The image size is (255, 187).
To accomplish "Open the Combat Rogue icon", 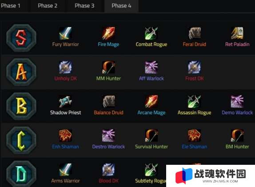I will [151, 33].
